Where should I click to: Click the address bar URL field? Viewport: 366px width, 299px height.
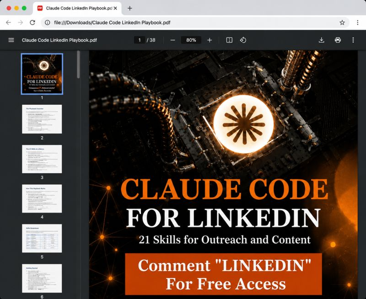click(195, 22)
